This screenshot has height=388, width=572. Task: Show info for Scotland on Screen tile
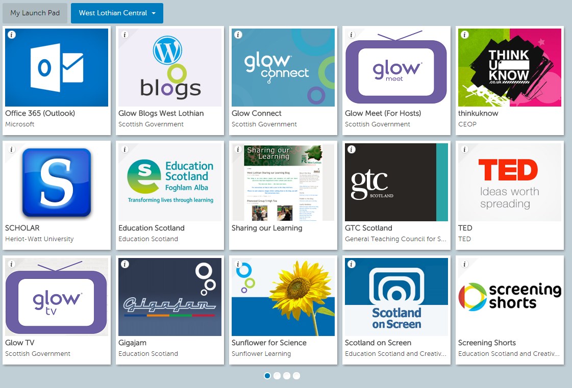pyautogui.click(x=351, y=264)
